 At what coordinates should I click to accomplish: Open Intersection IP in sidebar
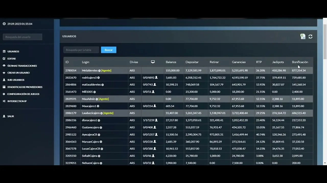click(17, 101)
